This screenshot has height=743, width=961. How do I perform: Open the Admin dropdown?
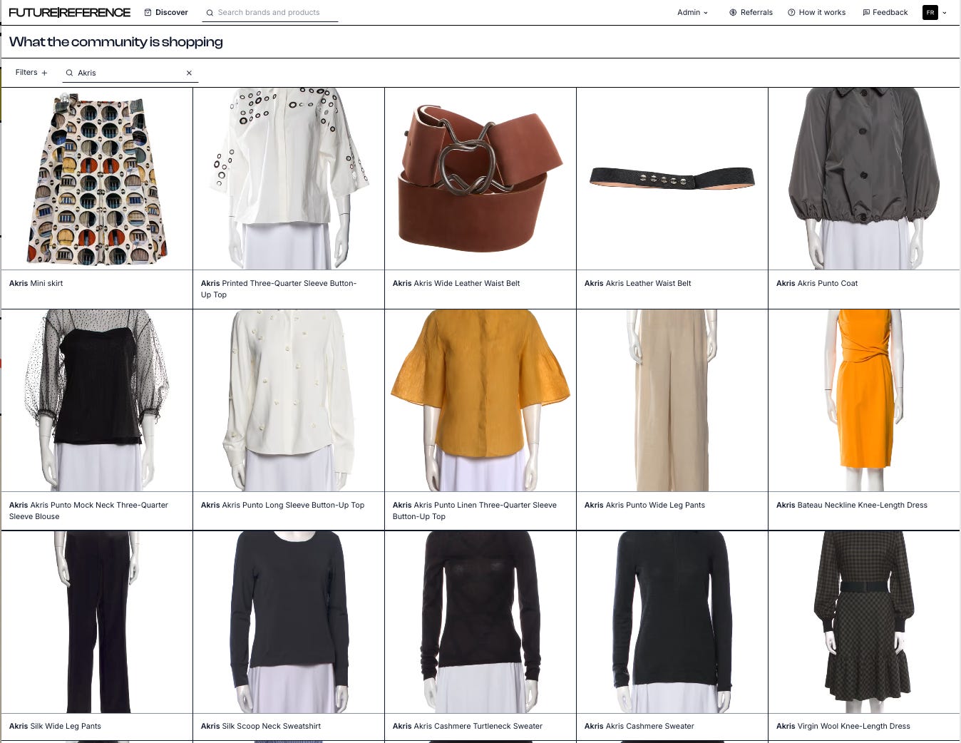pyautogui.click(x=692, y=12)
